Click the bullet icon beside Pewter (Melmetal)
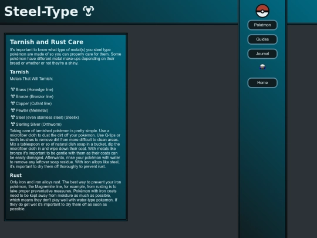The width and height of the screenshot is (317, 238). pos(13,110)
